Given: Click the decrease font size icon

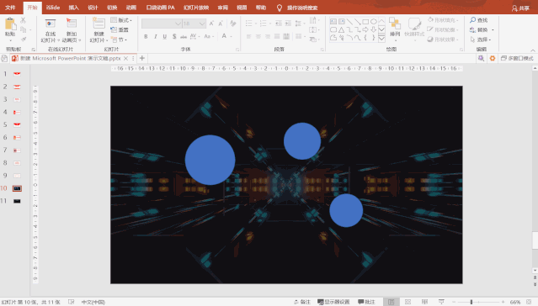Looking at the screenshot, I should pos(221,24).
